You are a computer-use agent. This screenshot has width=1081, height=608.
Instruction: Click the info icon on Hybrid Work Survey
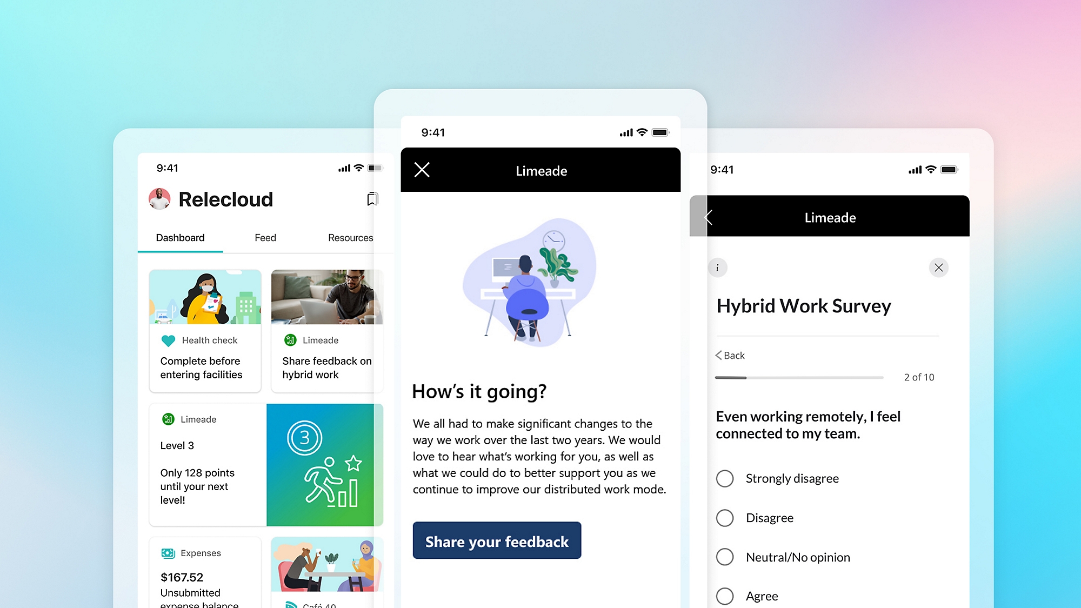717,268
